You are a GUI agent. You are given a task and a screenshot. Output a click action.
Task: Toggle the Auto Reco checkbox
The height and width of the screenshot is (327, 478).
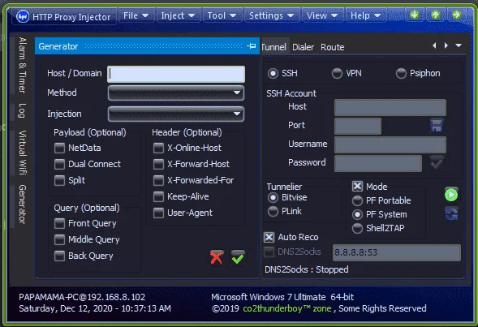pyautogui.click(x=269, y=237)
